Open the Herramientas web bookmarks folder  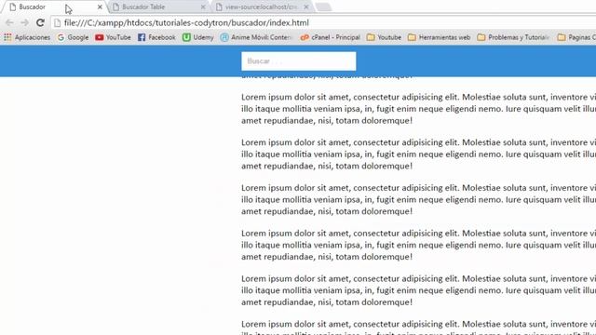439,37
